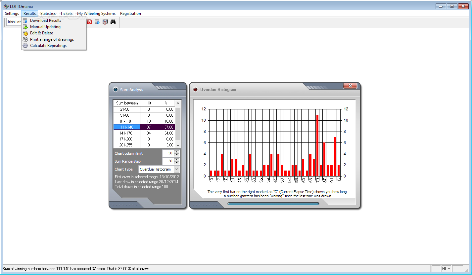Click the "Sum Analysis" panel title

[x=132, y=90]
